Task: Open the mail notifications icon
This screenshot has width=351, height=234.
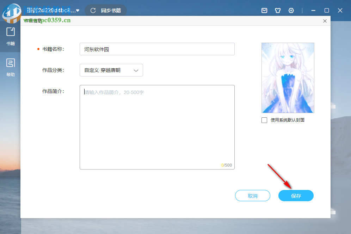Action: (x=264, y=10)
